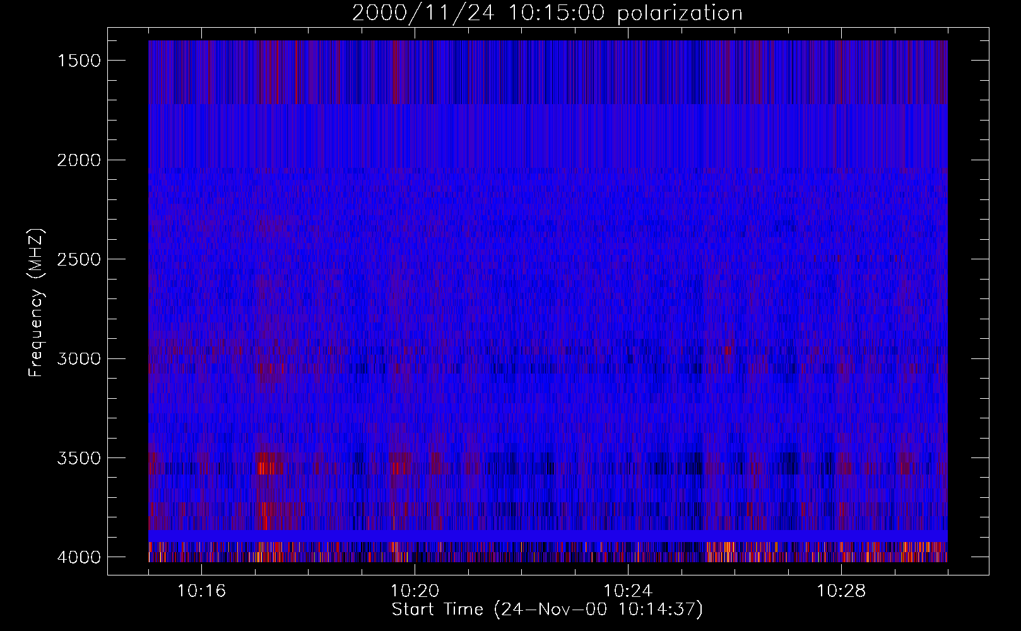Click the 4000 frequency tick label

[79, 557]
